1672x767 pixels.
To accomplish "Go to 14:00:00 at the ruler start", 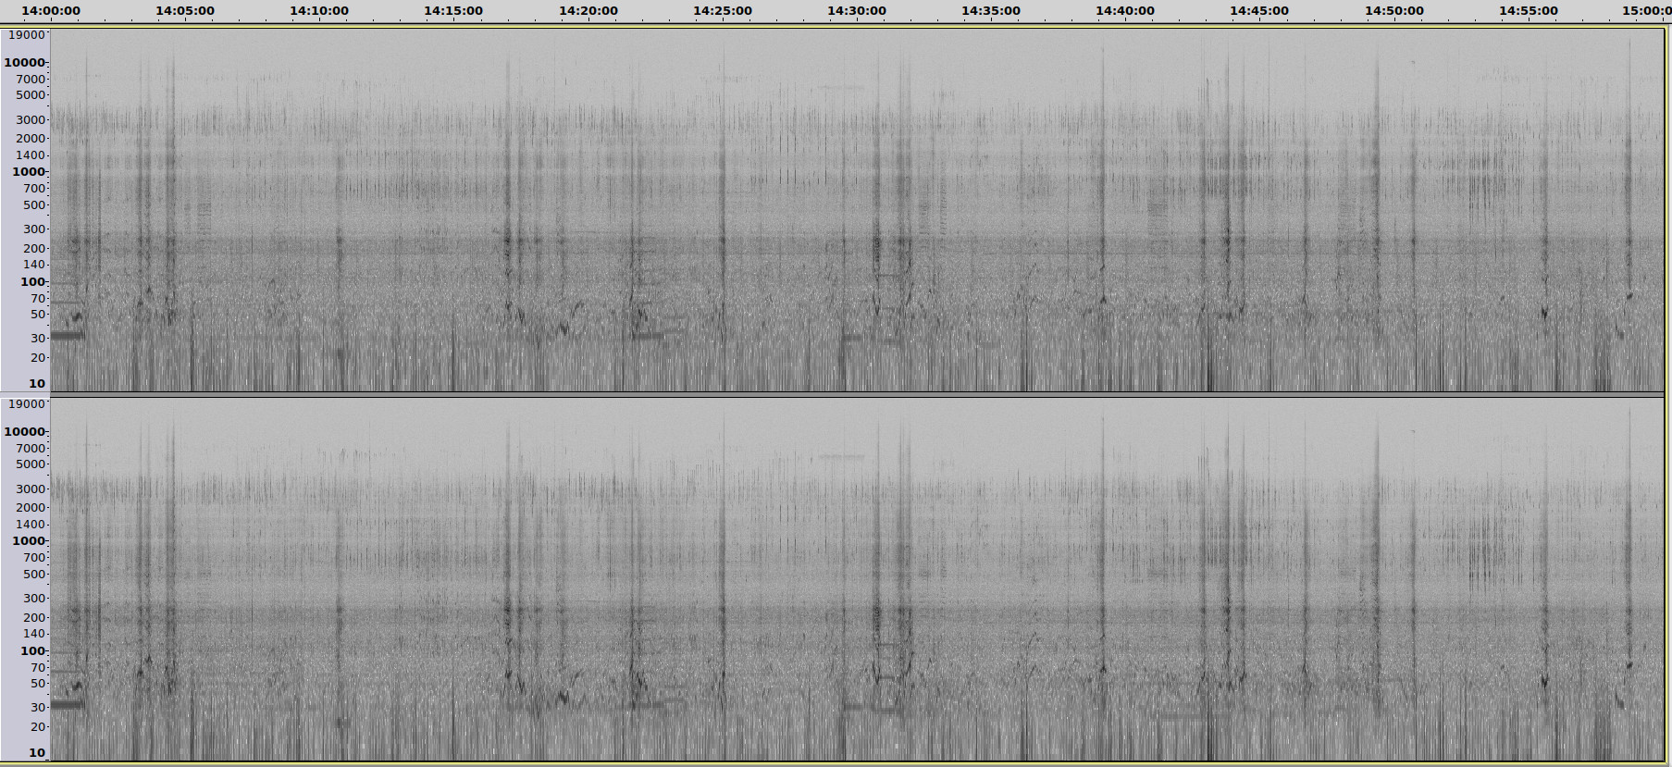I will pos(51,11).
